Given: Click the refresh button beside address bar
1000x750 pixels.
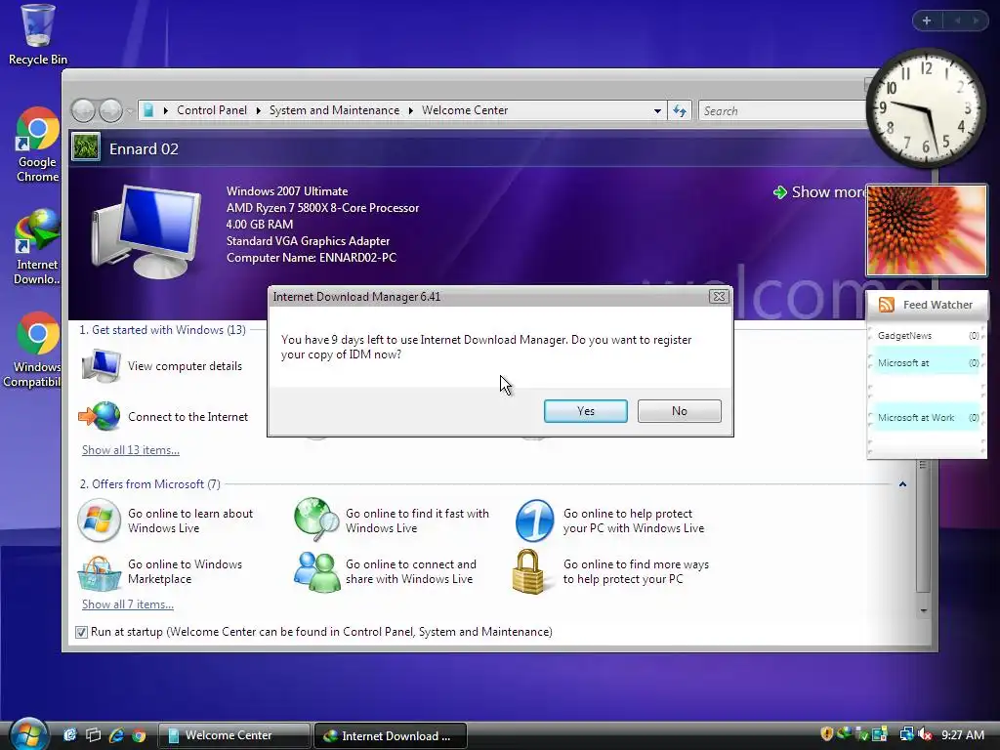Looking at the screenshot, I should point(680,111).
